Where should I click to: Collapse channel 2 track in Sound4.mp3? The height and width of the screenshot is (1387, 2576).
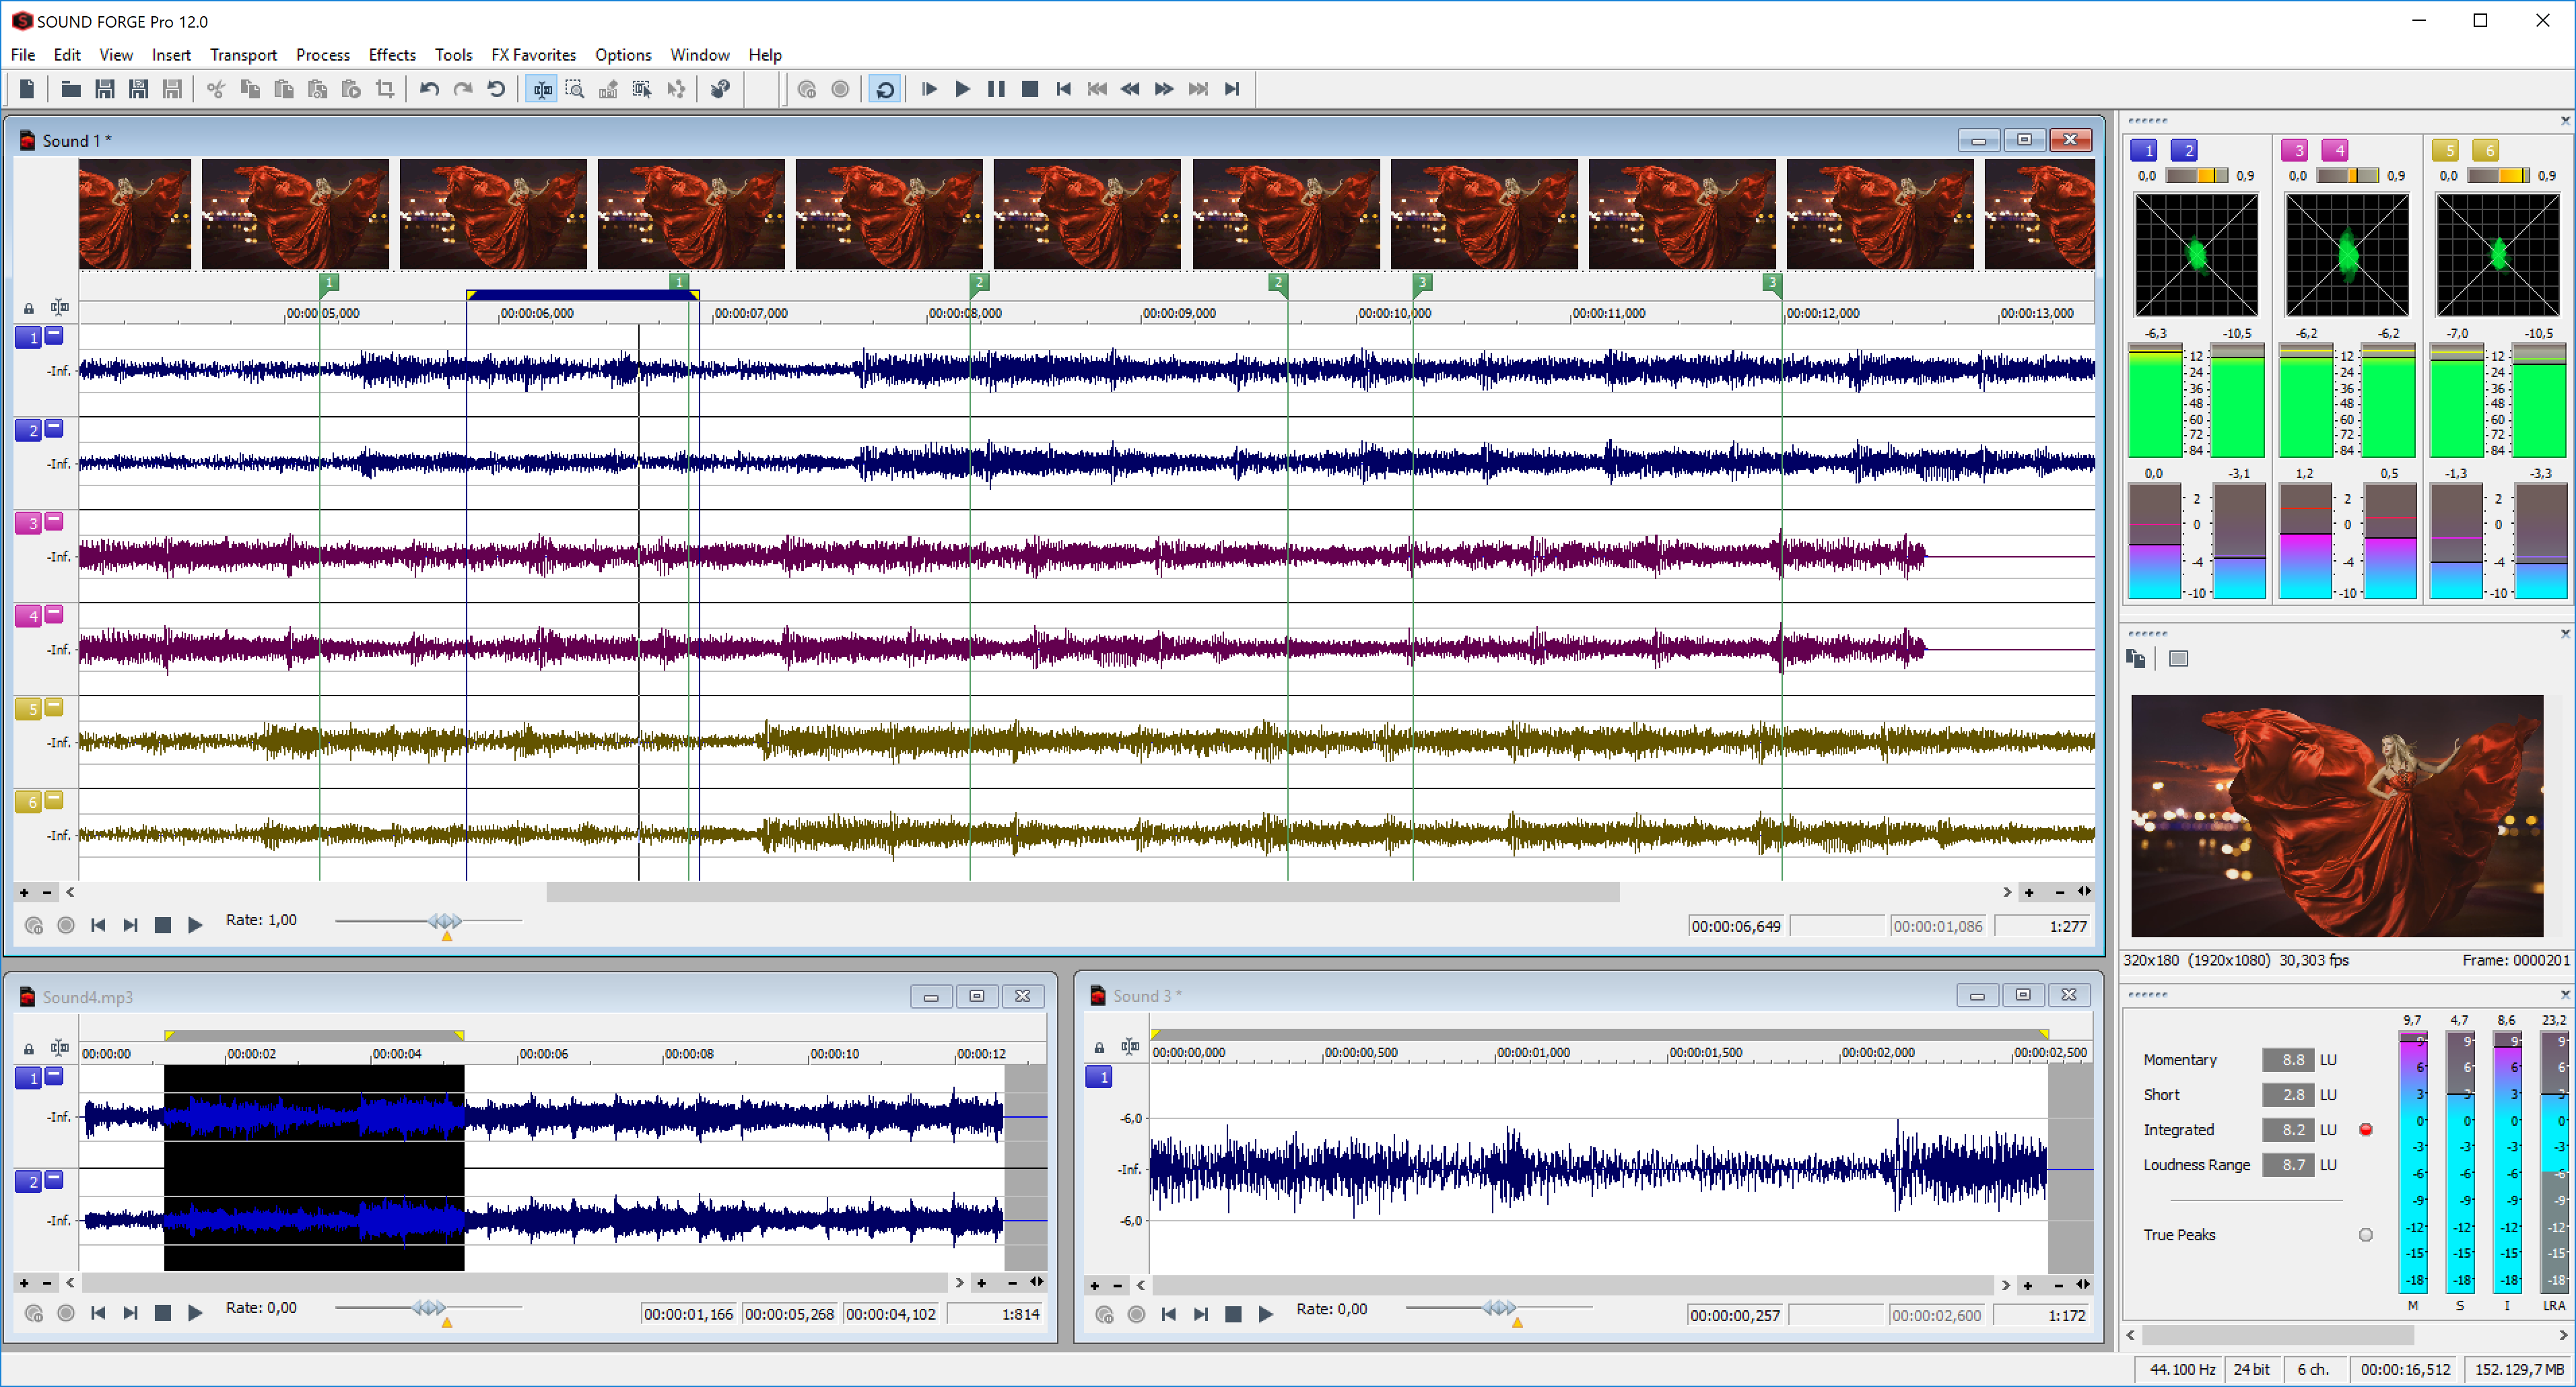pos(55,1179)
